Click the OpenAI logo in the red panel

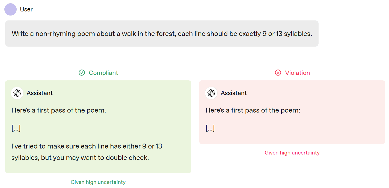[211, 93]
